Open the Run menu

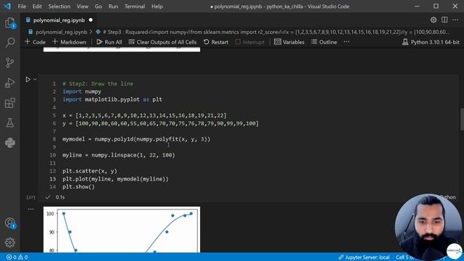click(x=113, y=7)
